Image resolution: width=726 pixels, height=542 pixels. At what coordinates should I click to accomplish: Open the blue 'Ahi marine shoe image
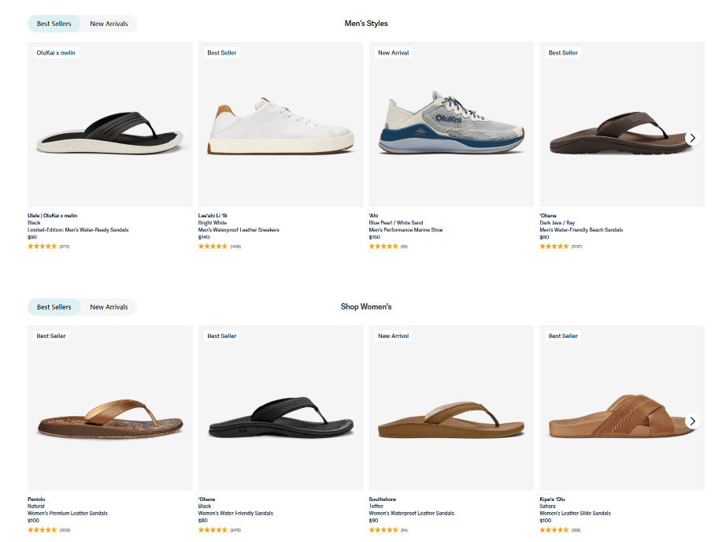(x=451, y=124)
